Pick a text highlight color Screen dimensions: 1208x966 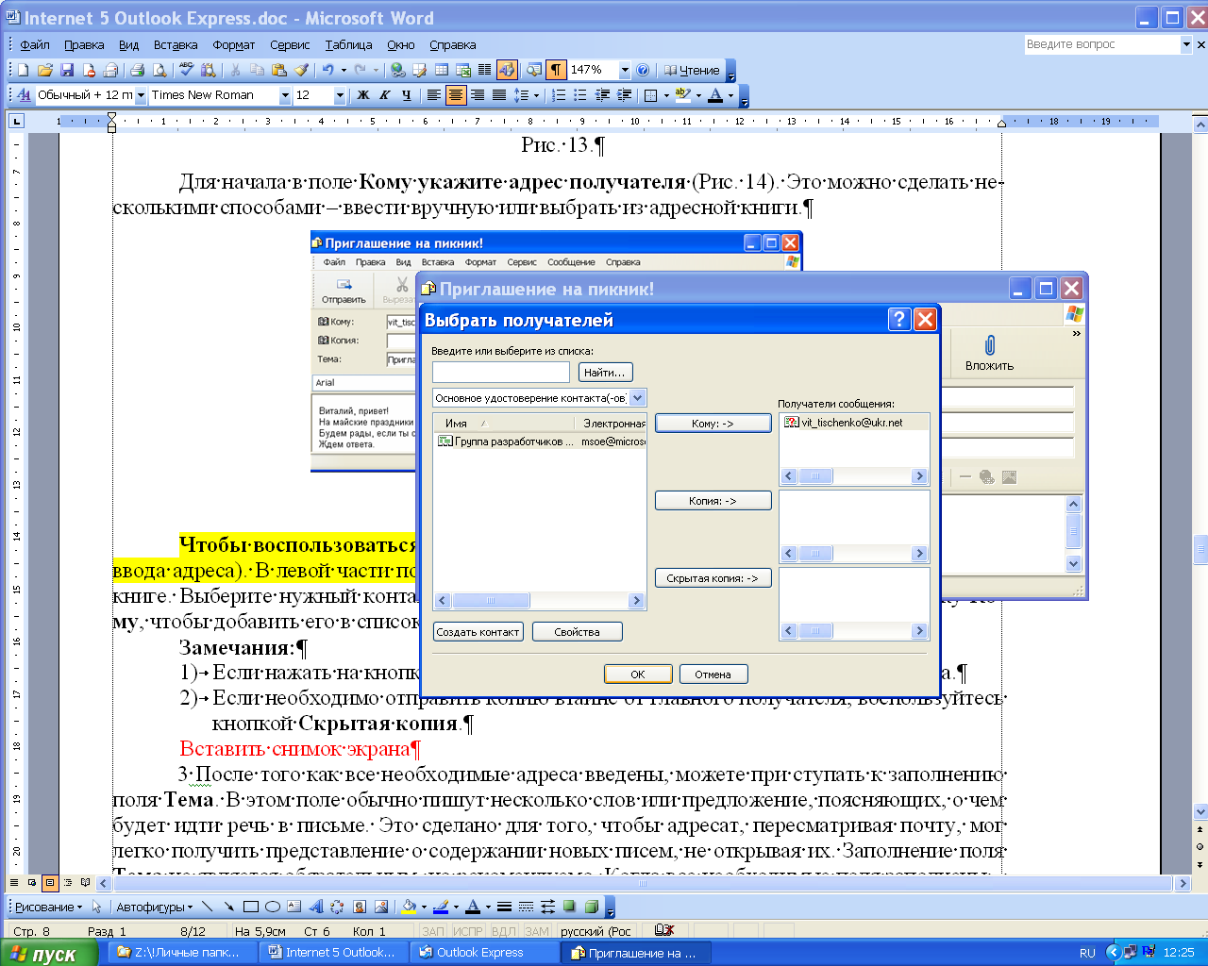[683, 95]
